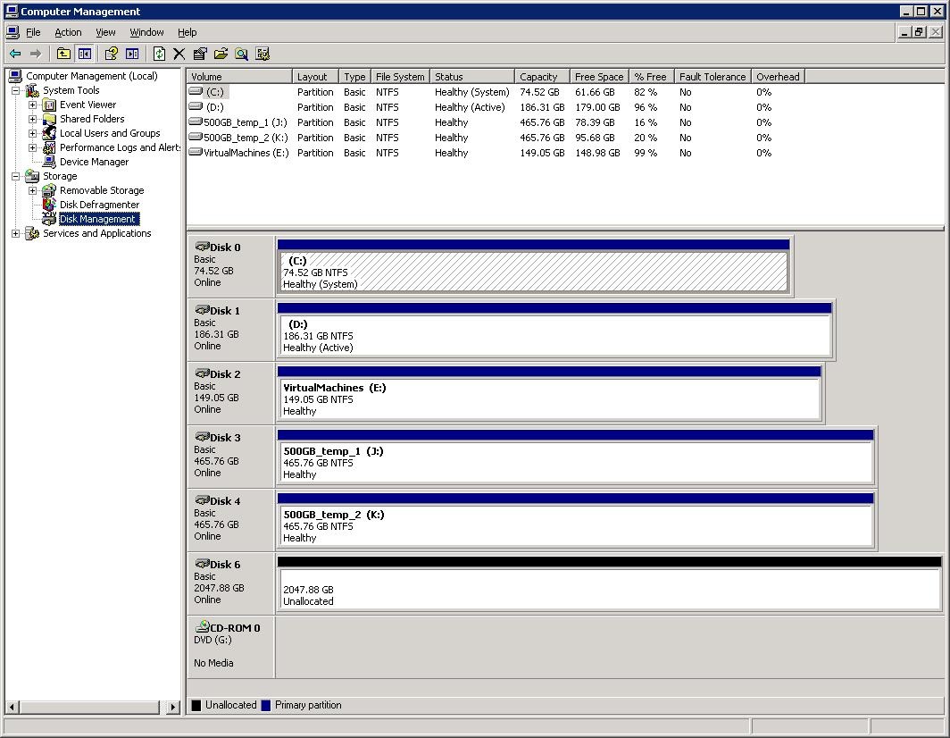Select Device Manager in the tree
Viewport: 950px width, 738px height.
(94, 162)
